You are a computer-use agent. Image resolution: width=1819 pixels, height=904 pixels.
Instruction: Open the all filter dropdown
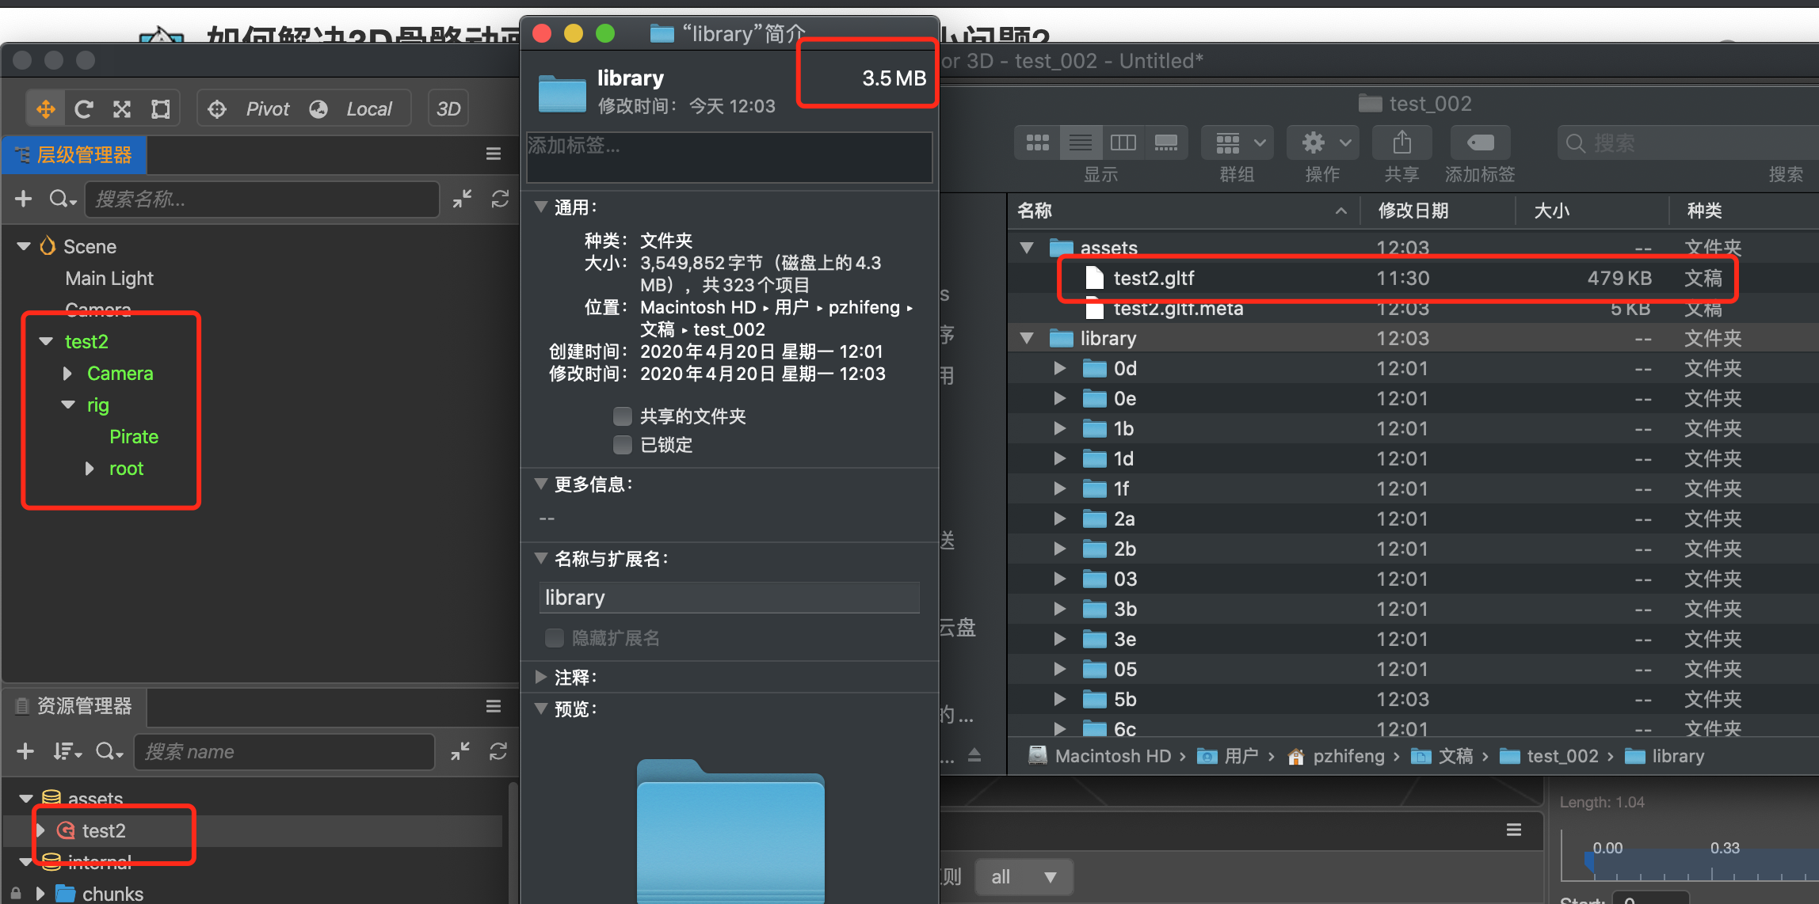1023,877
